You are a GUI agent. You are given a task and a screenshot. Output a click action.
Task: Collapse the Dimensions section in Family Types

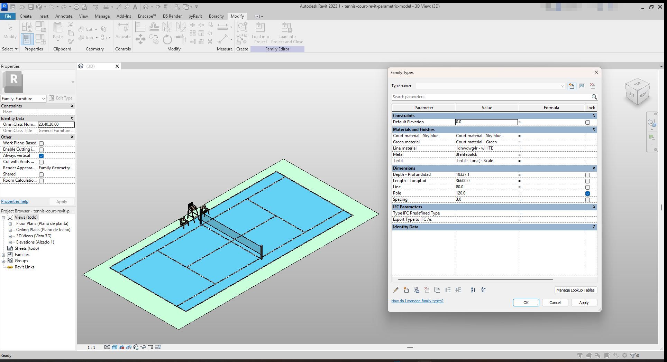coord(594,168)
